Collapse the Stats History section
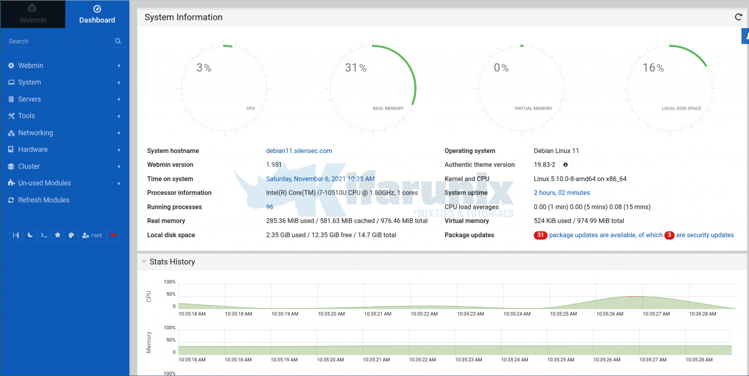Viewport: 749px width, 376px height. [x=143, y=262]
